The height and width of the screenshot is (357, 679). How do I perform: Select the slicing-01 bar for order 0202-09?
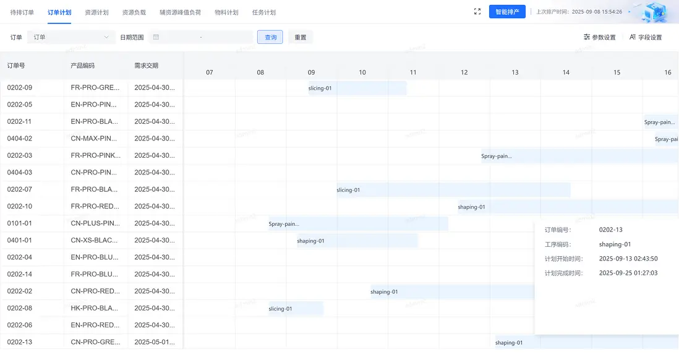coord(357,88)
